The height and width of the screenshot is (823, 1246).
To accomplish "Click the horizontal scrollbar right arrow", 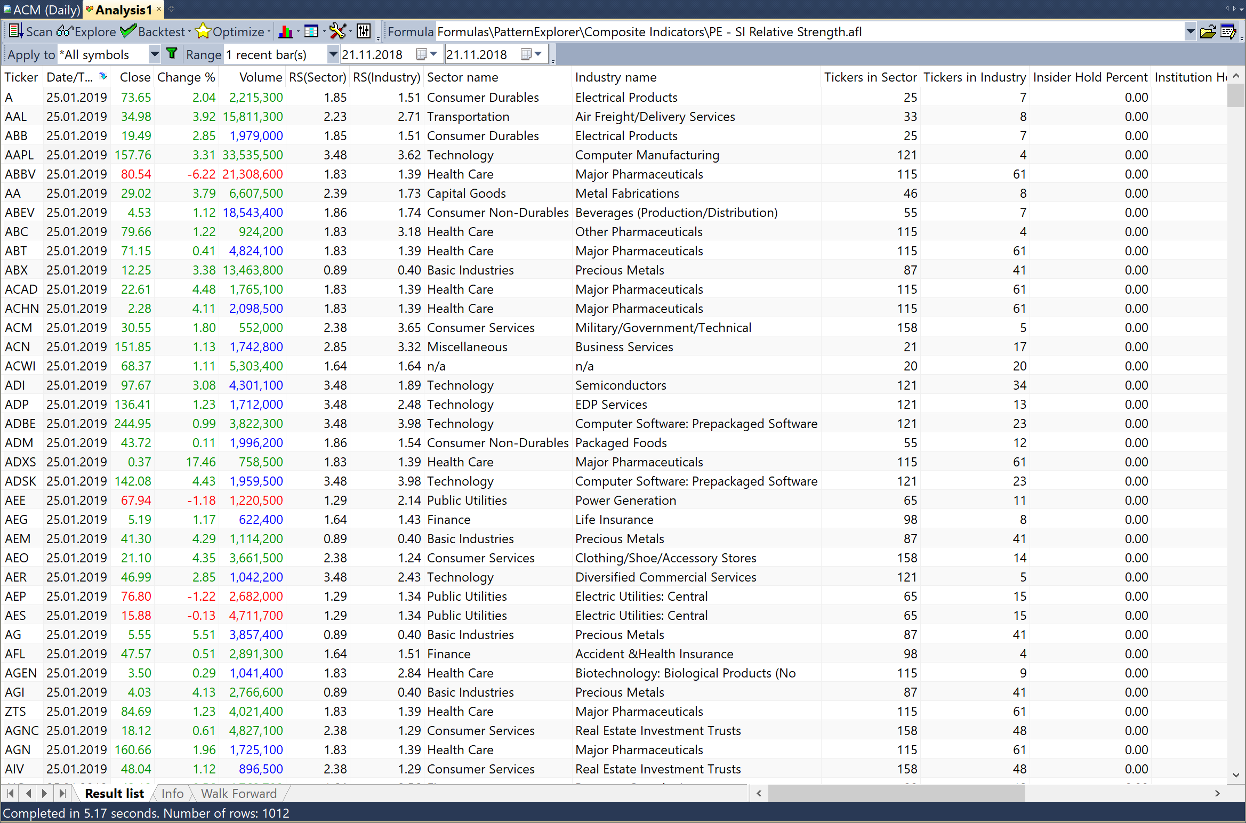I will tap(1217, 794).
